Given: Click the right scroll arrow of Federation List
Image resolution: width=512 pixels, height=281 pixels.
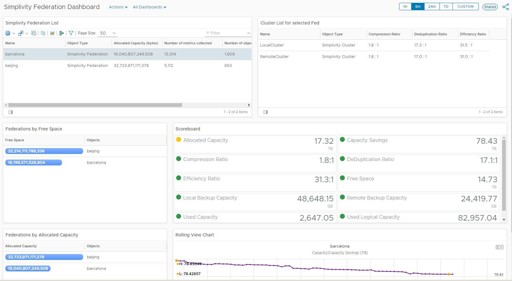Looking at the screenshot, I should [x=249, y=105].
